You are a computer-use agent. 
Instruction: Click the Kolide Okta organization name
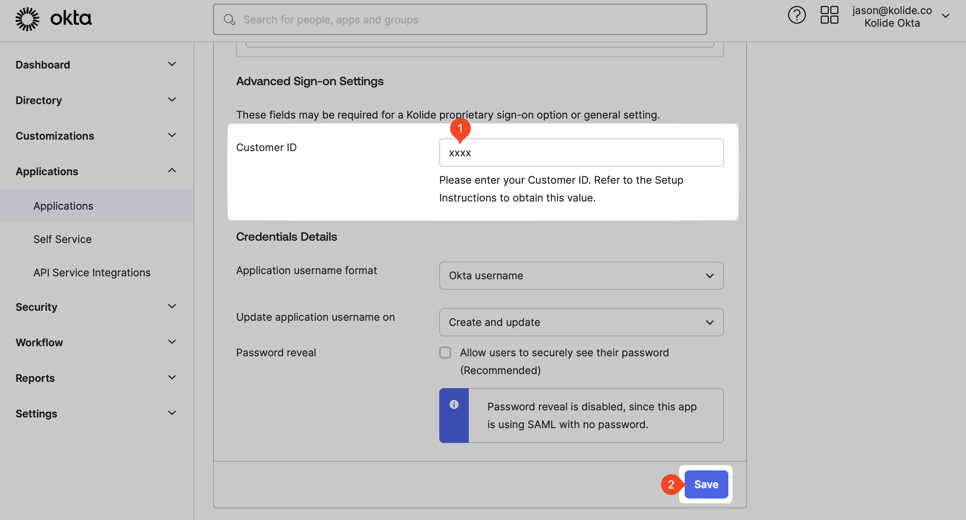tap(892, 23)
